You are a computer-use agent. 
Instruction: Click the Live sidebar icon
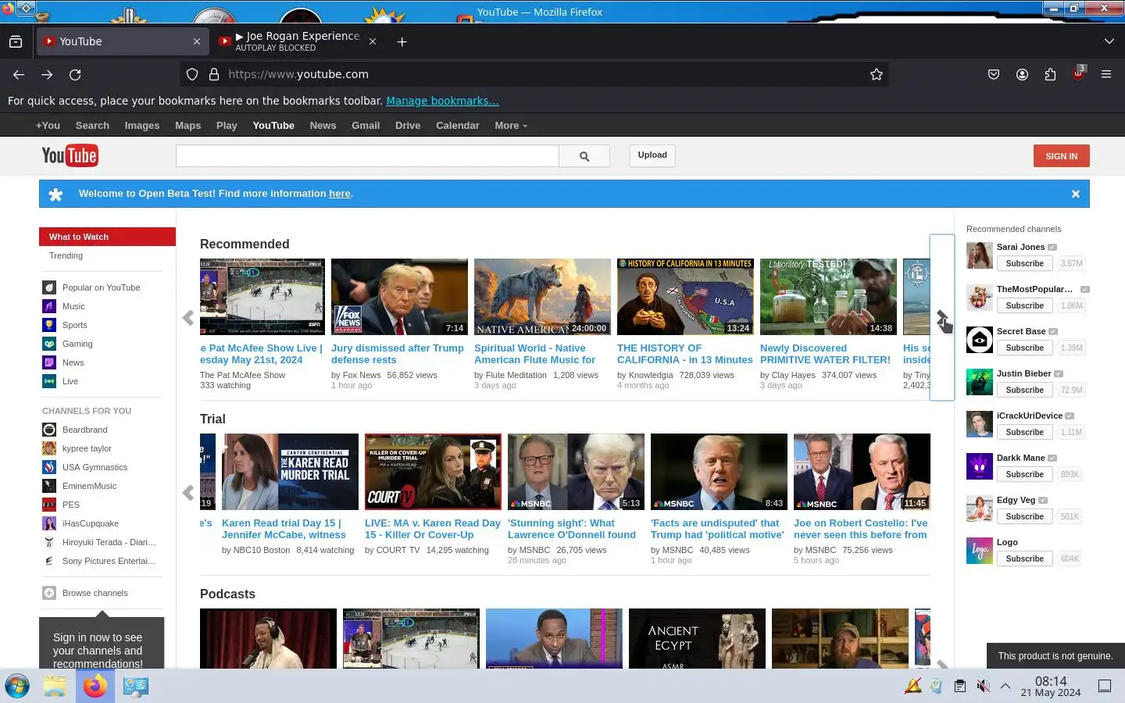pos(49,381)
